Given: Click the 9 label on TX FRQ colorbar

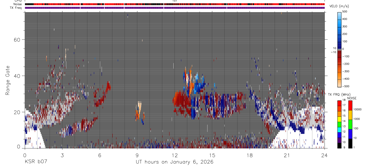Looking at the screenshot, I should (x=344, y=148).
